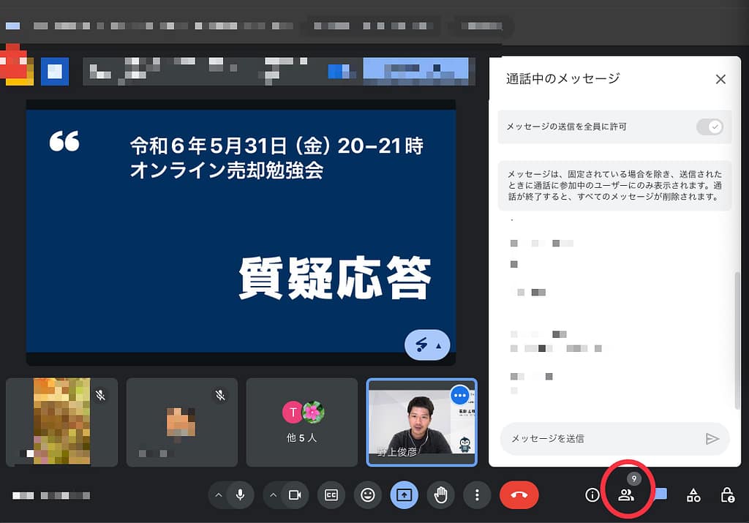This screenshot has width=749, height=523.
Task: Open three-dot options on 野上俊彦 tile
Action: (x=460, y=395)
